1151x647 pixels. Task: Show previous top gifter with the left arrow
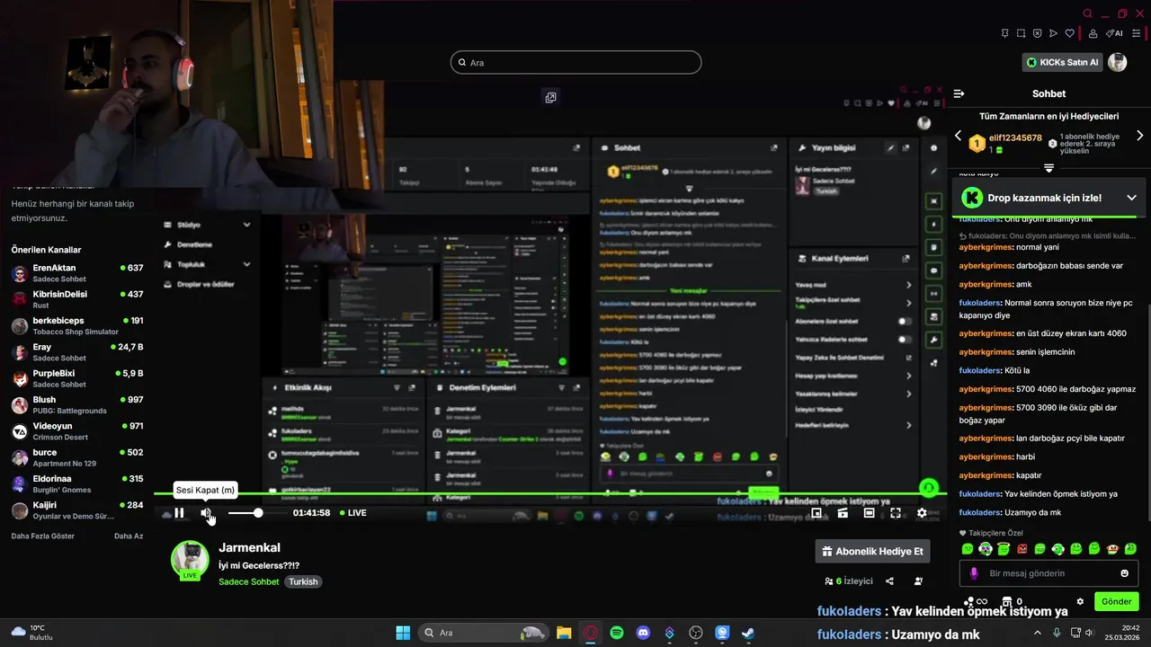(x=958, y=136)
